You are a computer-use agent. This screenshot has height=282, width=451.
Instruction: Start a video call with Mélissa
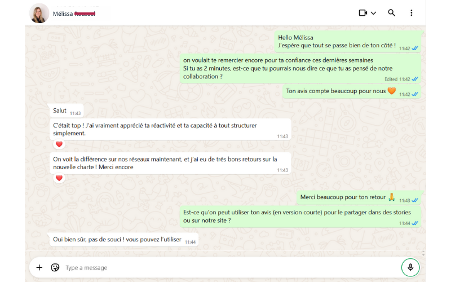pyautogui.click(x=362, y=13)
